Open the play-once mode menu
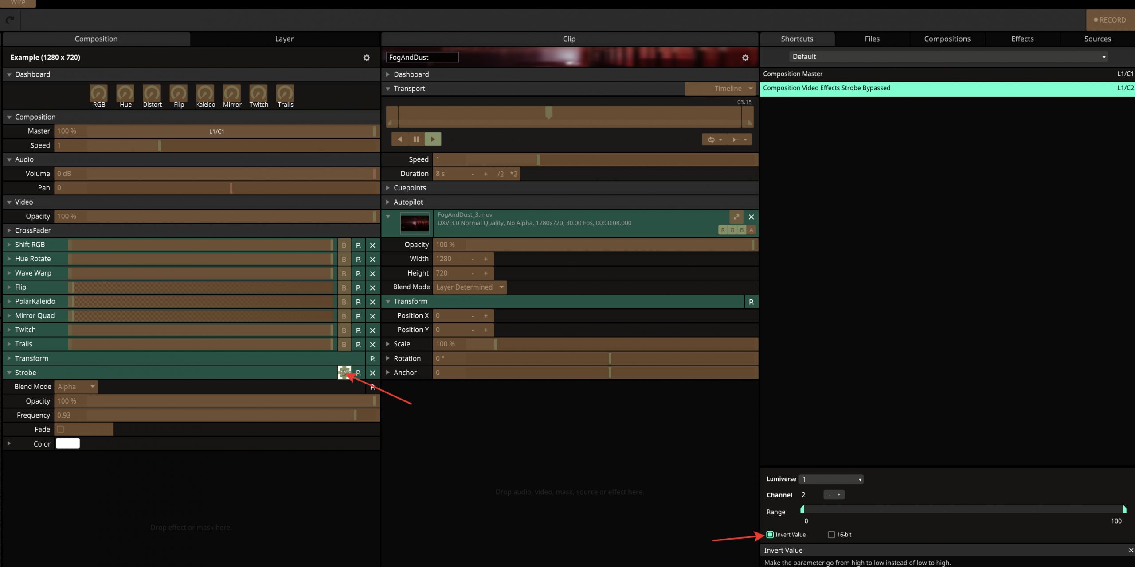 pos(740,140)
